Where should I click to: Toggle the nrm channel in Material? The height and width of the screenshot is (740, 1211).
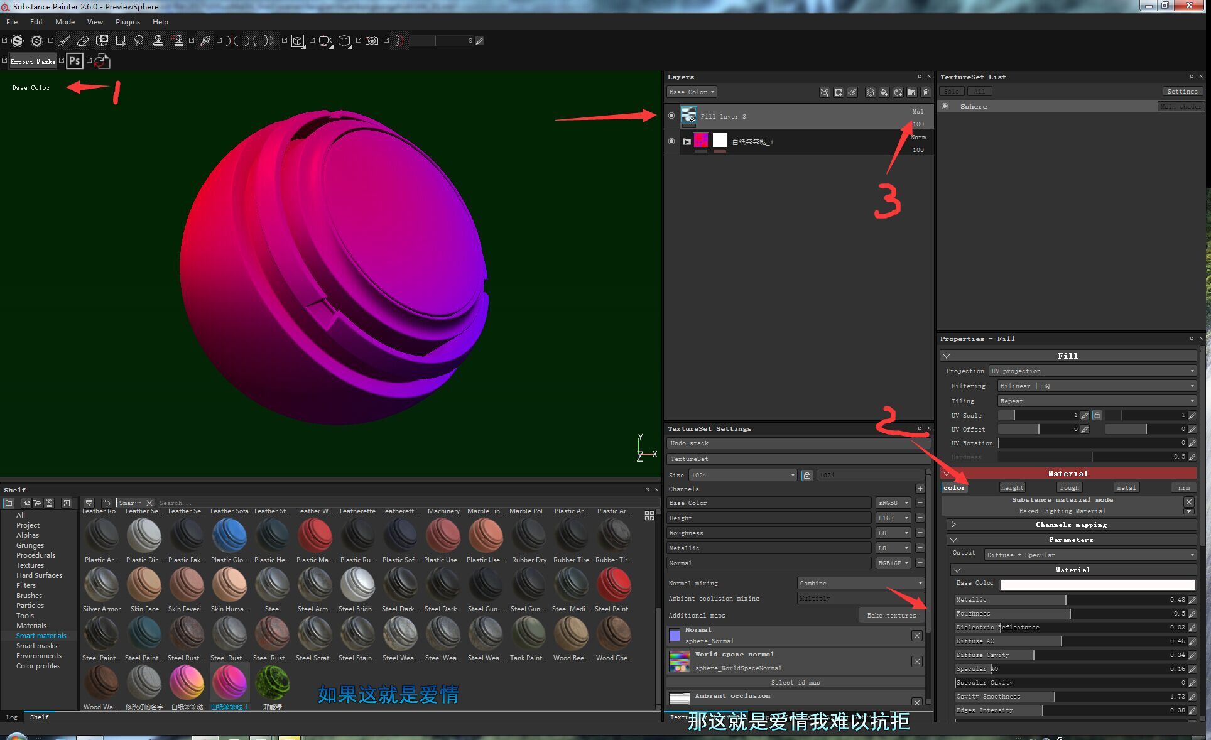[x=1184, y=487]
